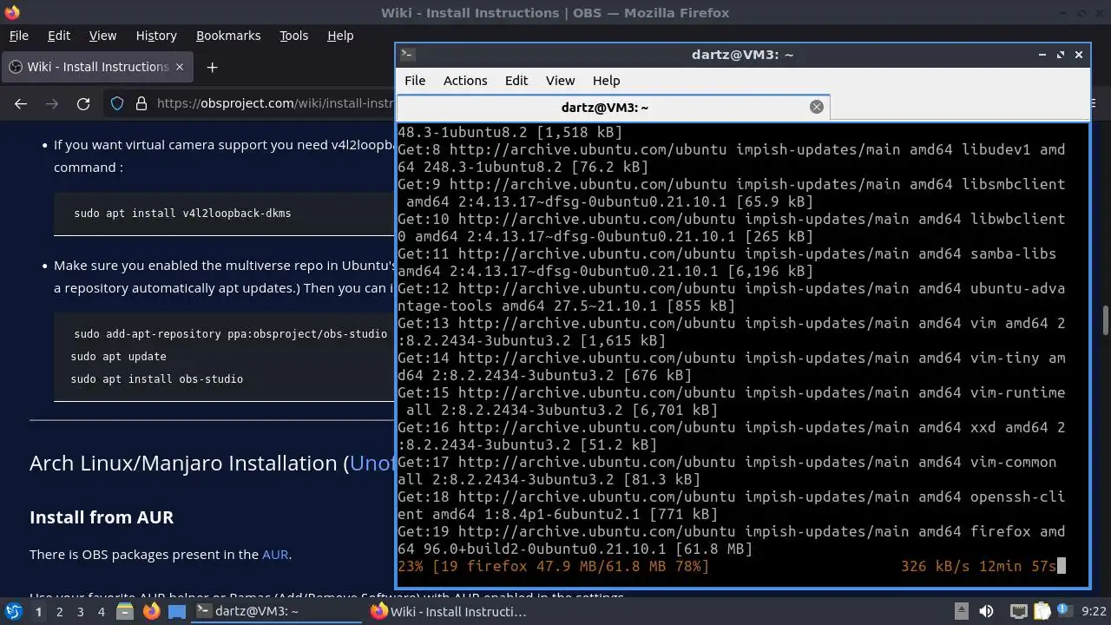Click the panel clock showing 9:22
1111x625 pixels.
[x=1094, y=611]
